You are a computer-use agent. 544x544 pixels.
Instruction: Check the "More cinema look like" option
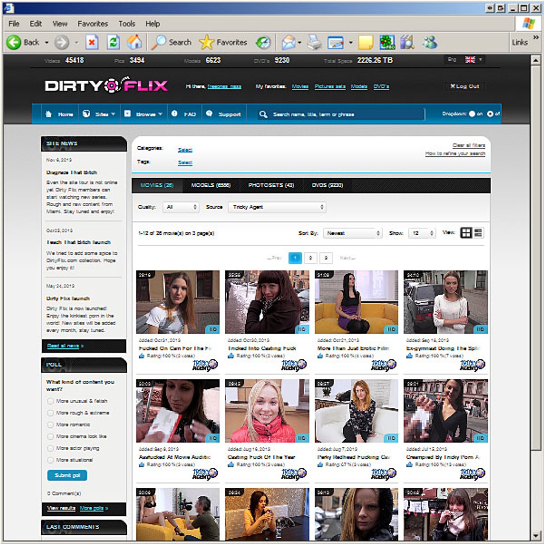point(50,436)
